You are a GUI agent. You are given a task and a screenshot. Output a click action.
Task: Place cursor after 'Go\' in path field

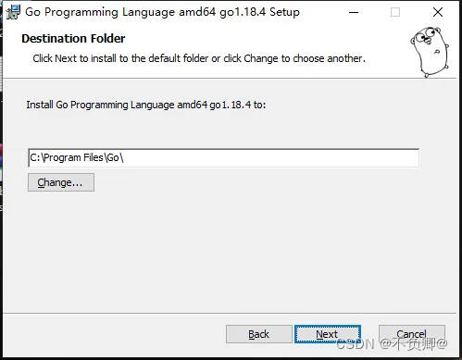tap(124, 157)
